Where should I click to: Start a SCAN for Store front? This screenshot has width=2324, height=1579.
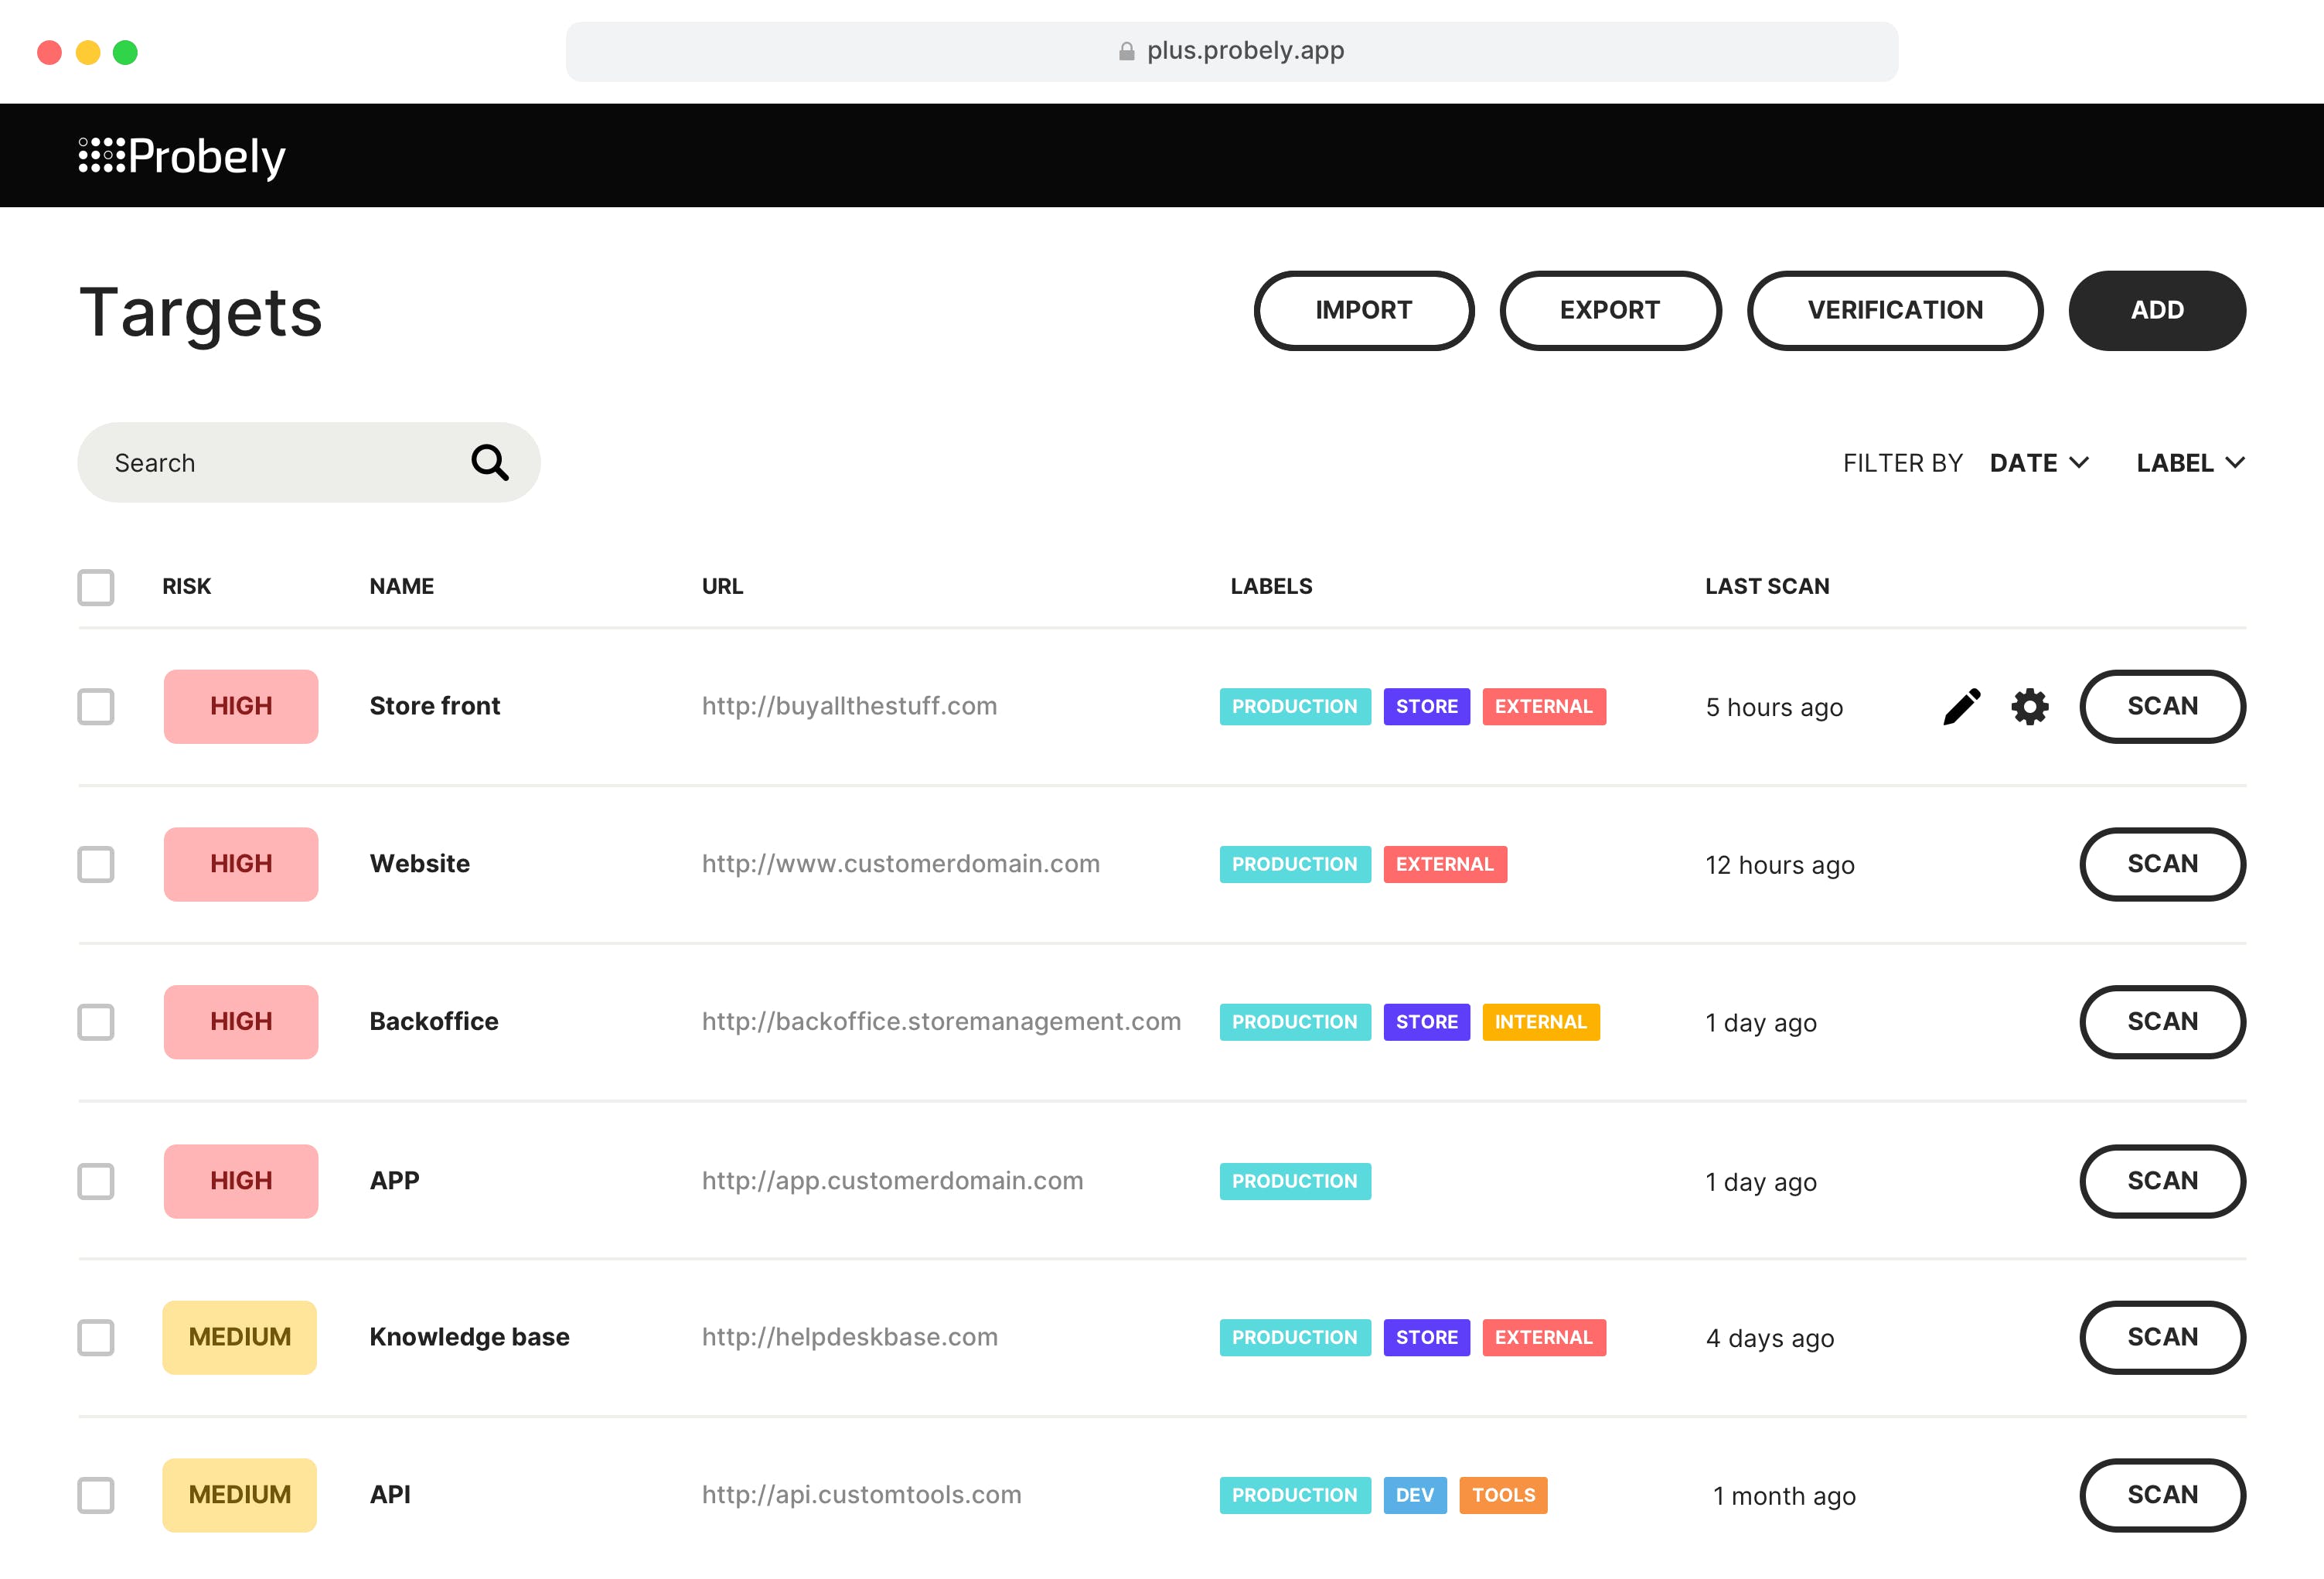click(2162, 706)
